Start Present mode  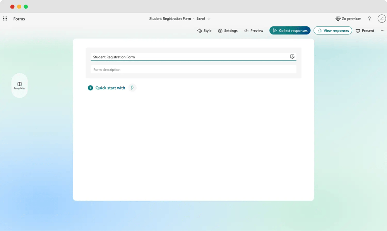point(365,31)
